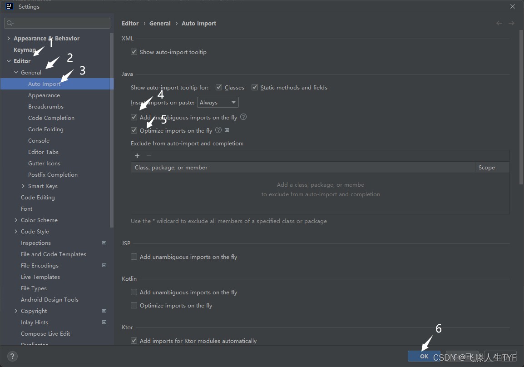Expand the Color Scheme node

click(x=16, y=220)
